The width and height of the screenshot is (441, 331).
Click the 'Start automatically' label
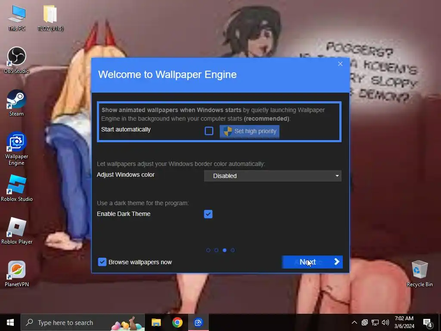point(126,130)
